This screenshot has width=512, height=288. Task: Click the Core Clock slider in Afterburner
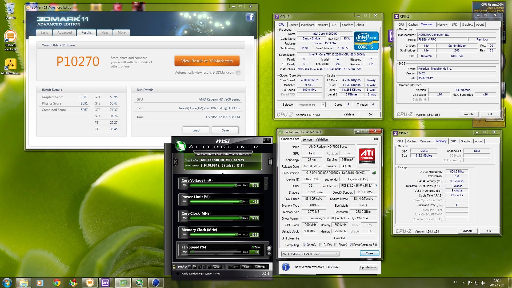tap(216, 218)
